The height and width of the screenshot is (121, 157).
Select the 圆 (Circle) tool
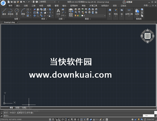pyautogui.click(x=17, y=11)
